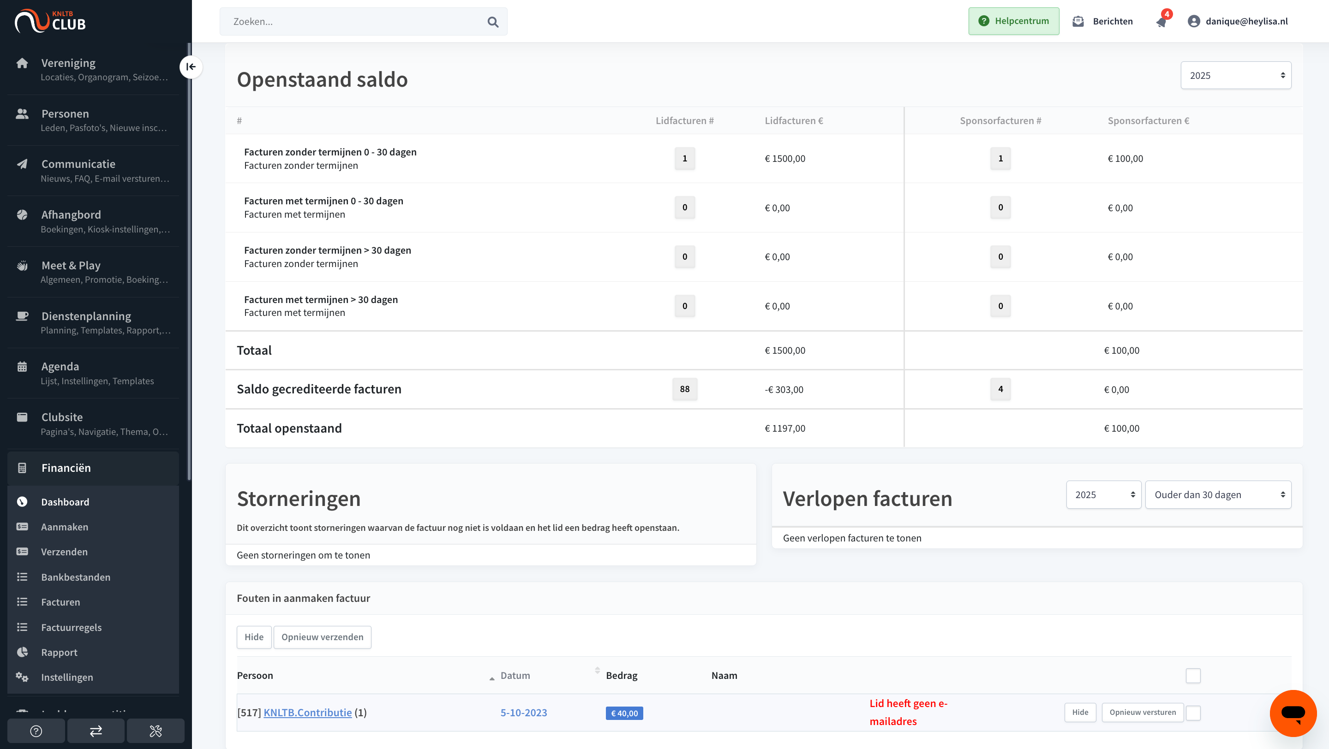Screen dimensions: 1329x749
Task: Click the Dashboard gauge icon
Action: [22, 502]
